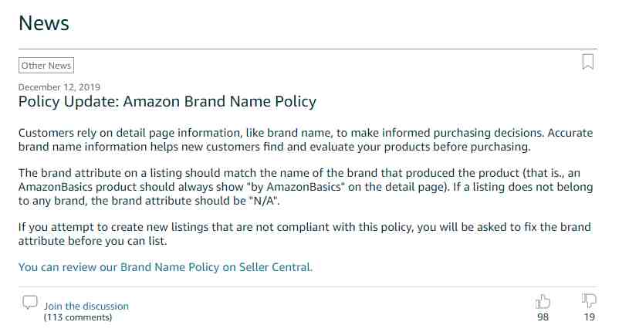Click the words "Amazon Brand Name" in the headline
The image size is (629, 332).
point(197,101)
